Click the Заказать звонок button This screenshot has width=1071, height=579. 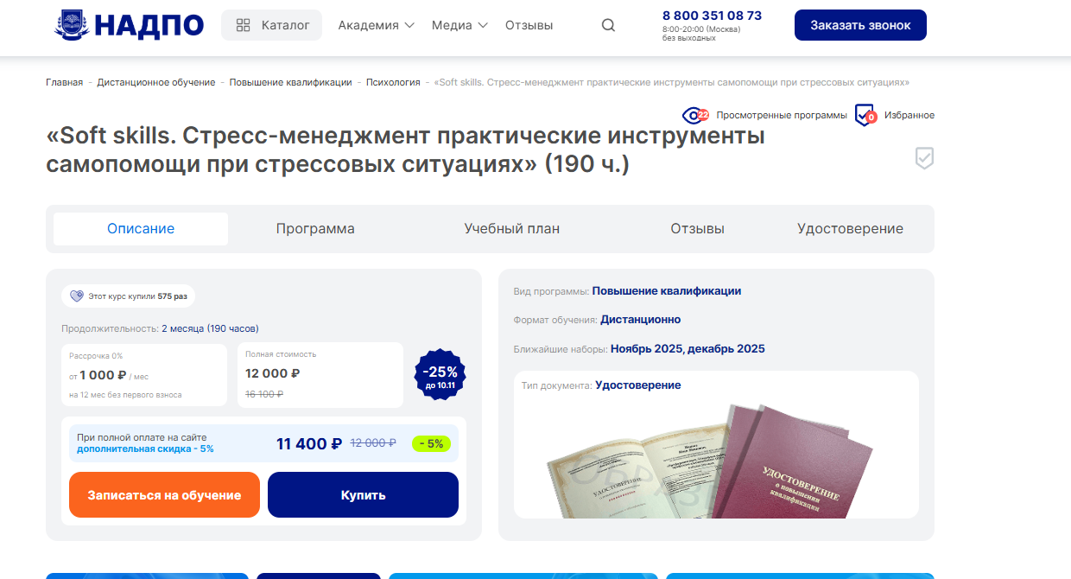(860, 25)
